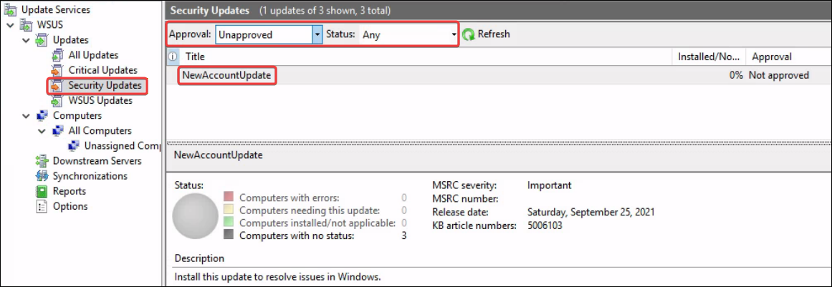
Task: Sort by the Title column header
Action: pos(195,57)
